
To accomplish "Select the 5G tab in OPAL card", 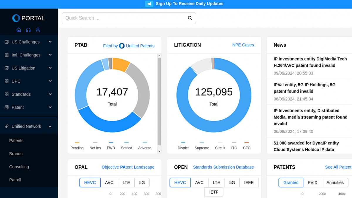I will [x=142, y=183].
